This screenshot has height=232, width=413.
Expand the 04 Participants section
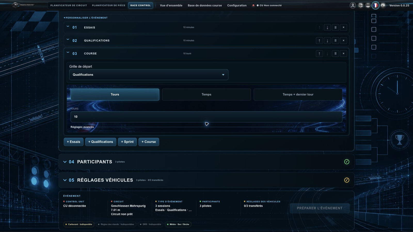tap(65, 162)
